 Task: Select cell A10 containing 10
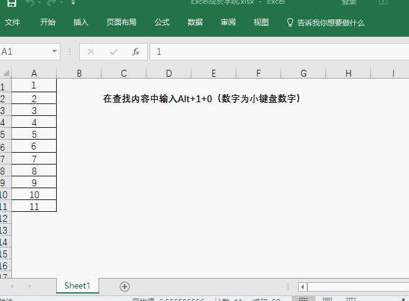click(34, 194)
